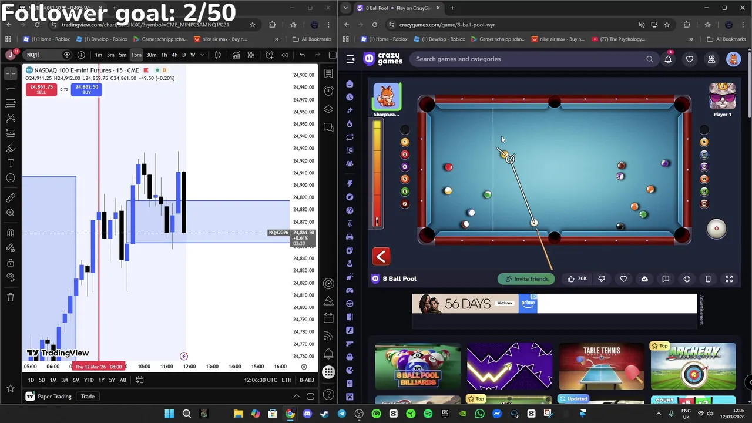Switch chart to 30m timeframe
This screenshot has width=752, height=423.
151,55
